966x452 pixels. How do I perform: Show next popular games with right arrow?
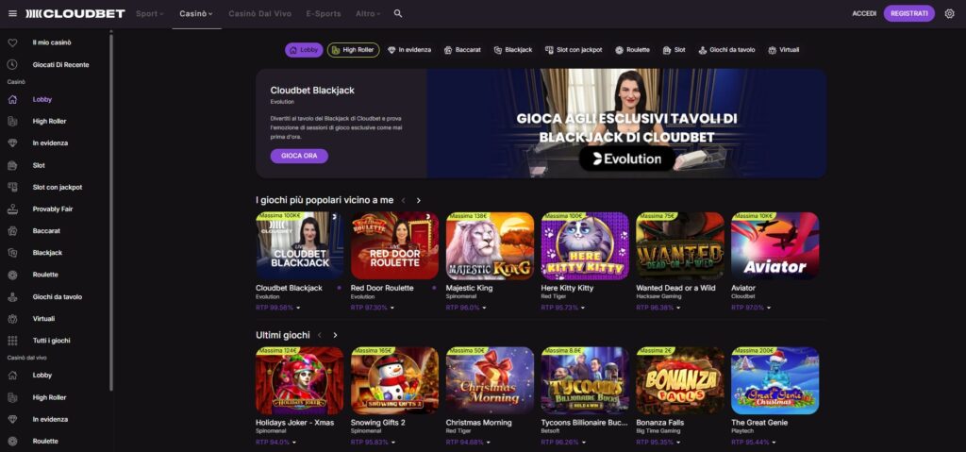pos(418,200)
